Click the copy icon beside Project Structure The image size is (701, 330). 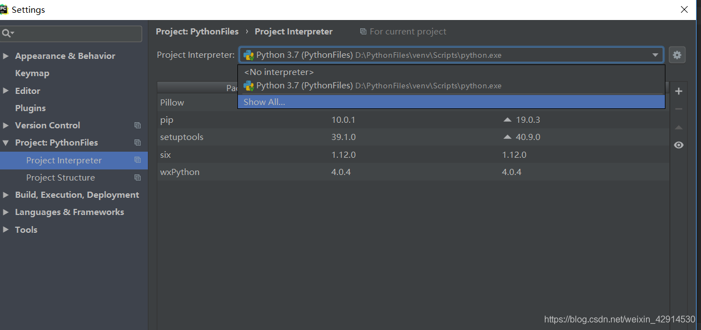137,178
